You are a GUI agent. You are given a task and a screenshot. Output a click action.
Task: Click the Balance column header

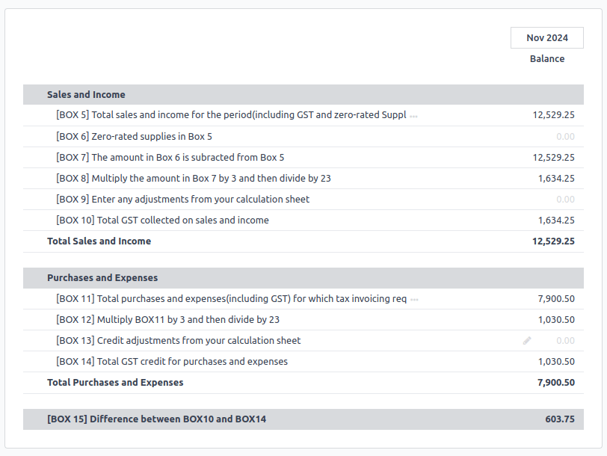(x=547, y=59)
